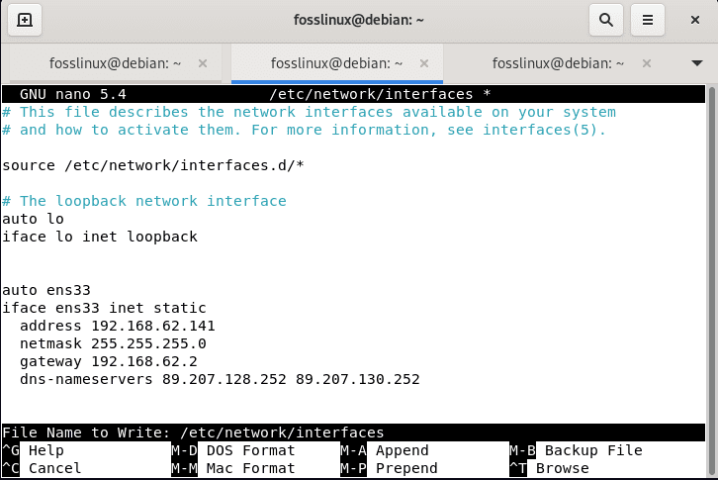The image size is (718, 480).
Task: Expand the tab list dropdown arrow
Action: click(696, 62)
